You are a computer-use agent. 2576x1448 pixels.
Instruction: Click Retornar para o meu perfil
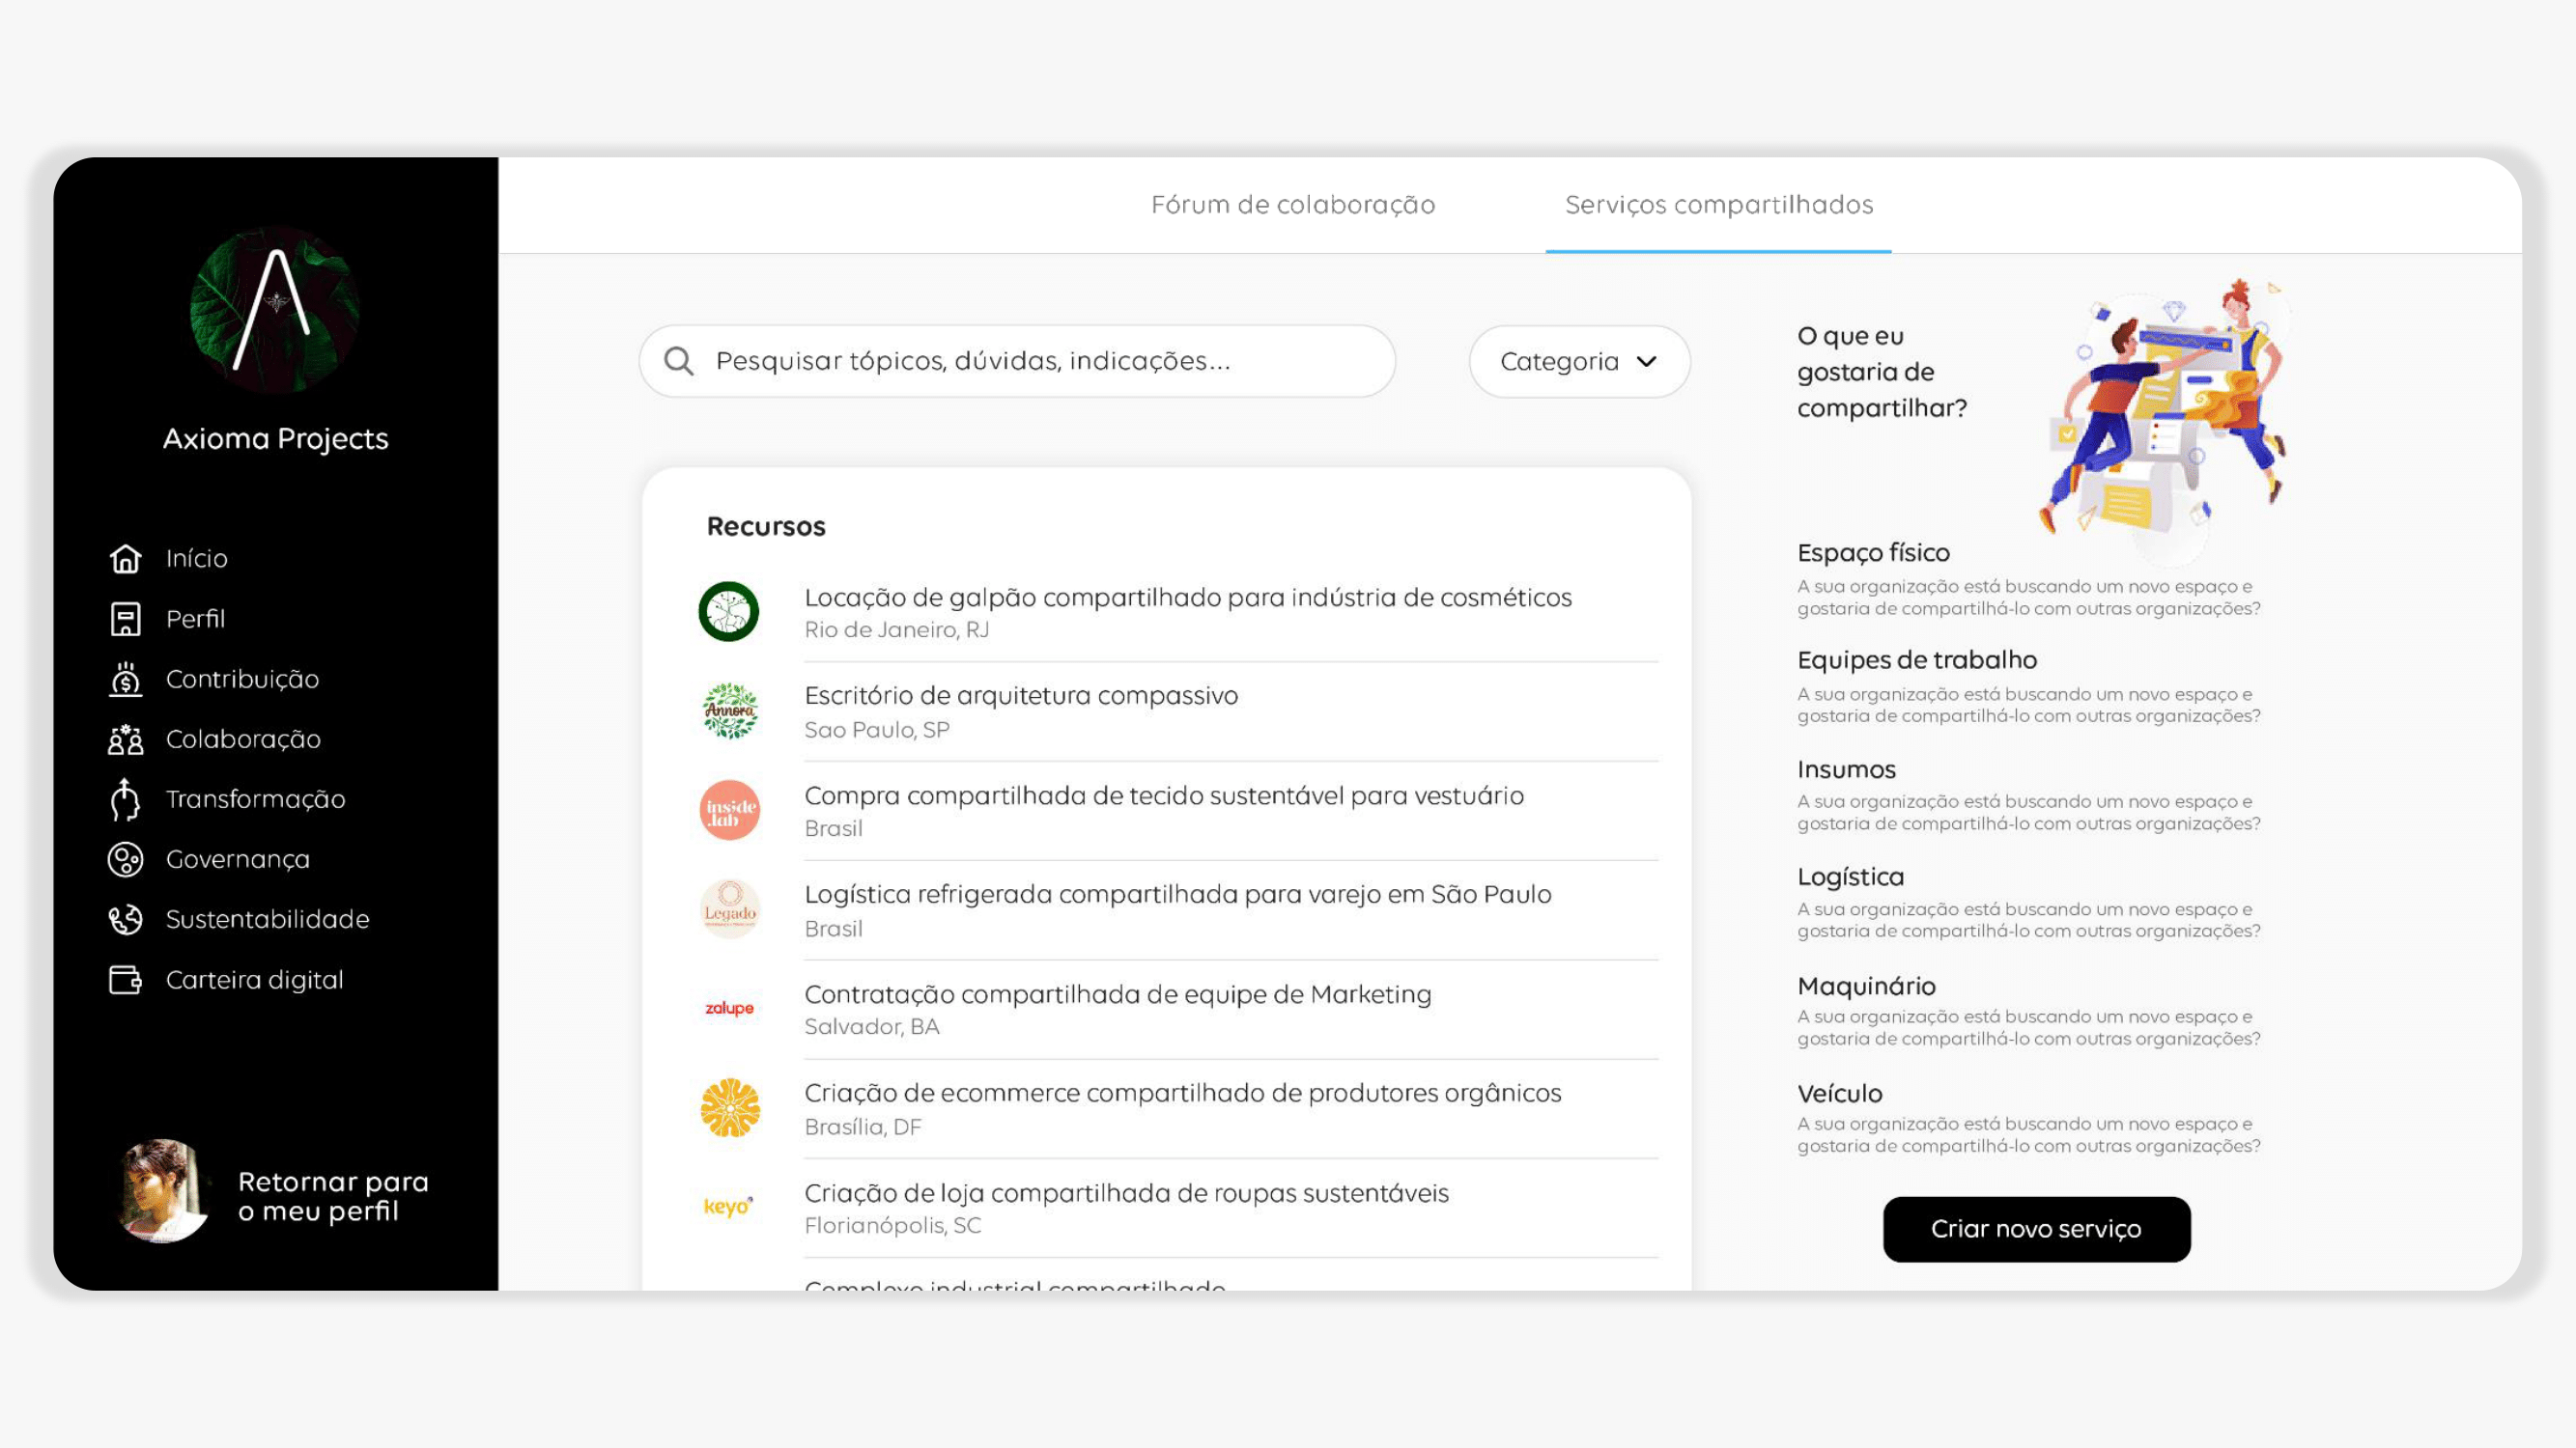pos(332,1196)
